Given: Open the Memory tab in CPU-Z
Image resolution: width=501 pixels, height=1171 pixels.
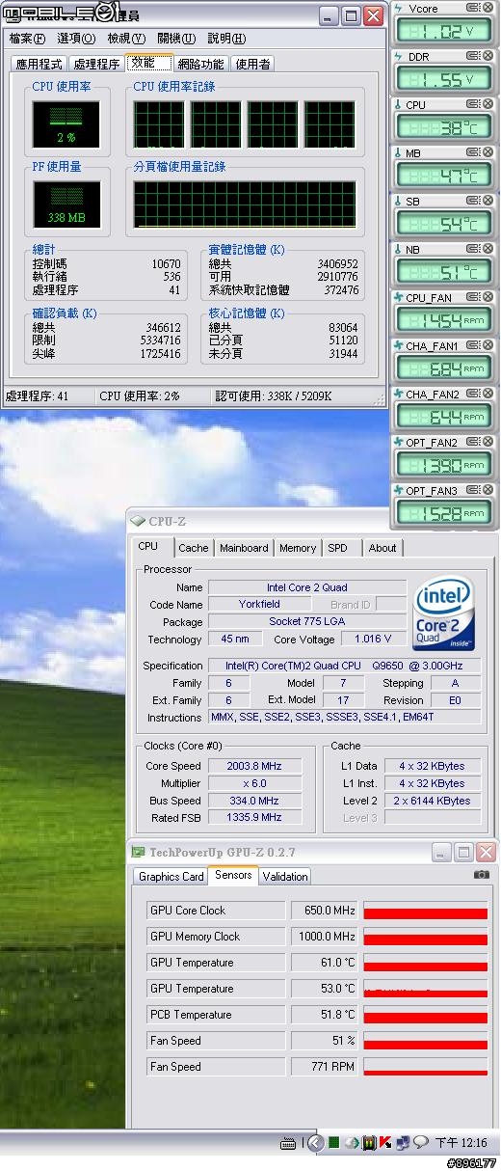Looking at the screenshot, I should (298, 548).
